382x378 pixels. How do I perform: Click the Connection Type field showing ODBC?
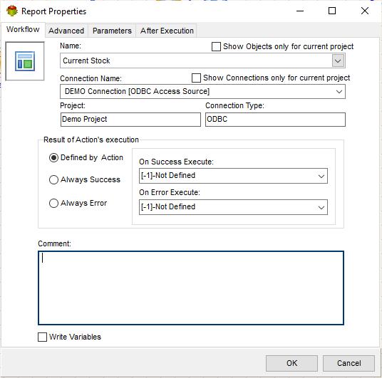point(275,120)
